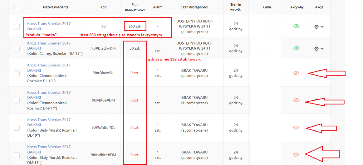Mark the checkbox of 90#Blue#DL row
Viewport: 363px width, 165px height.
pos(17,73)
